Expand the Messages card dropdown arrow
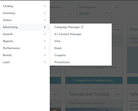The height and width of the screenshot is (111, 138). pyautogui.click(x=70, y=14)
